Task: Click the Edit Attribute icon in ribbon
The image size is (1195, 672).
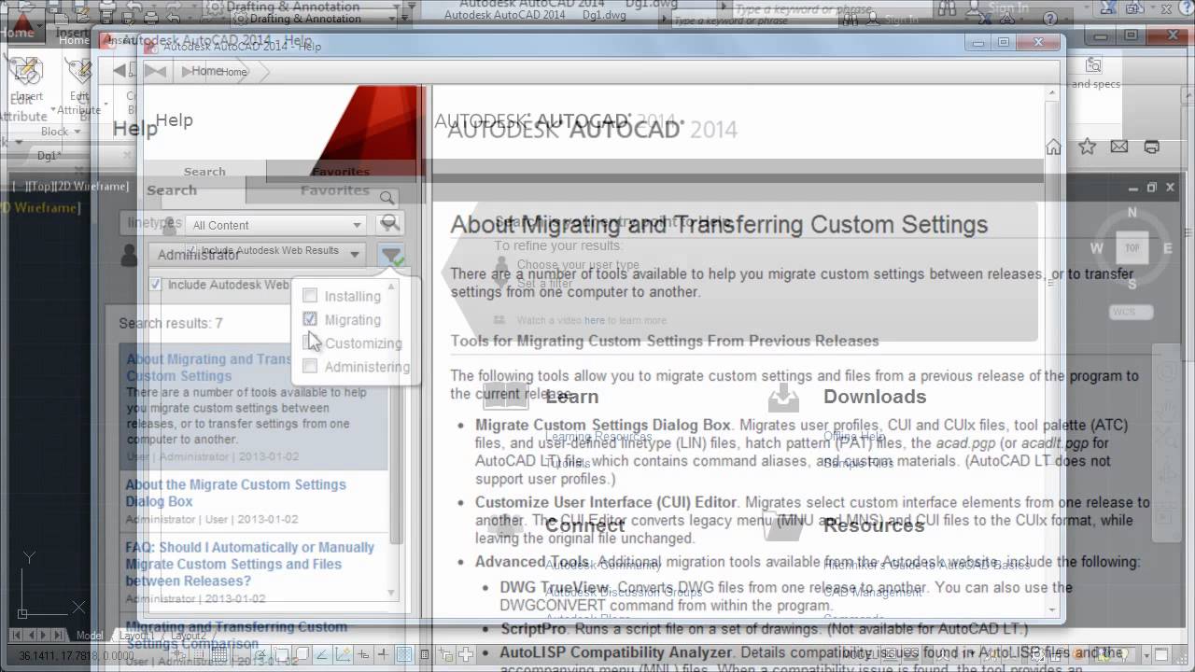Action: pos(79,72)
